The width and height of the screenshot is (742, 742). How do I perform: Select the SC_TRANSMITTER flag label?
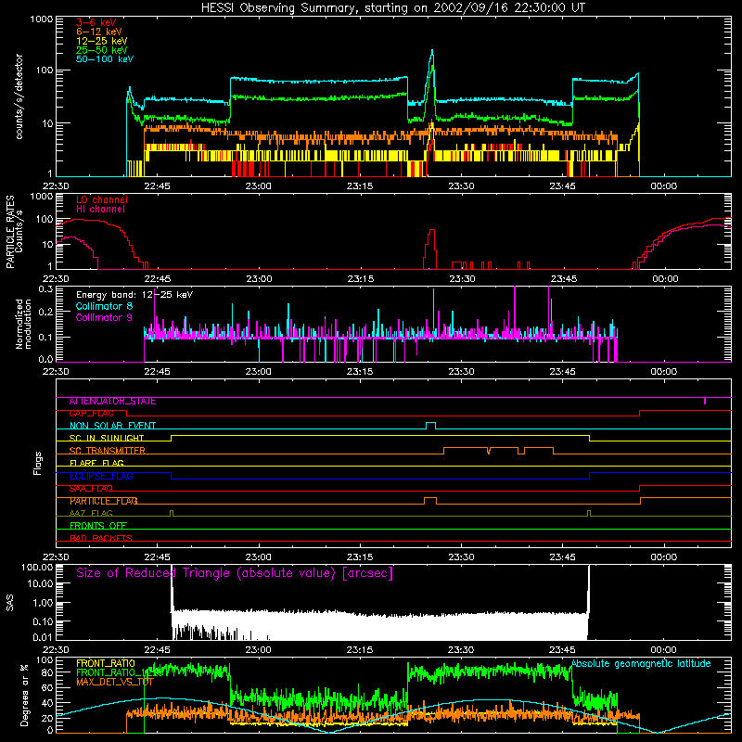pyautogui.click(x=108, y=451)
